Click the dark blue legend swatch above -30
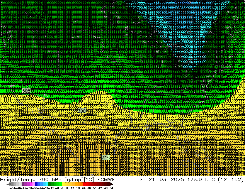 36,184
